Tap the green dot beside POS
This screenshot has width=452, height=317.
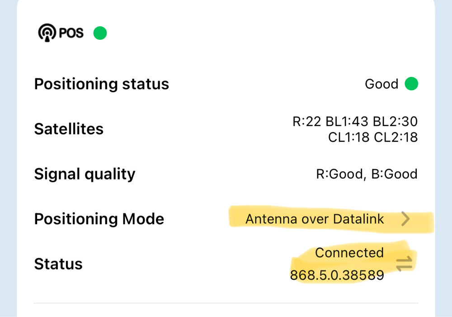tap(100, 33)
